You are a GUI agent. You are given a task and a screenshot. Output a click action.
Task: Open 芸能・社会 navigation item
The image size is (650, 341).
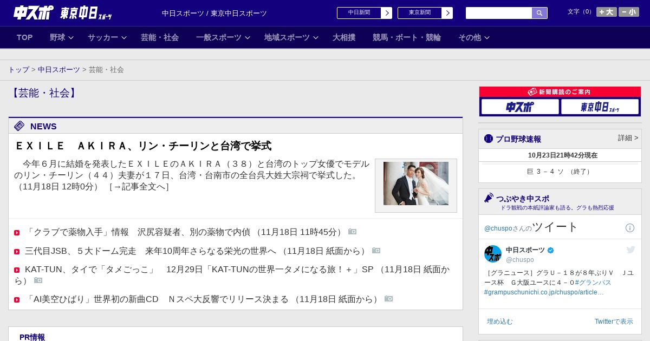click(160, 37)
